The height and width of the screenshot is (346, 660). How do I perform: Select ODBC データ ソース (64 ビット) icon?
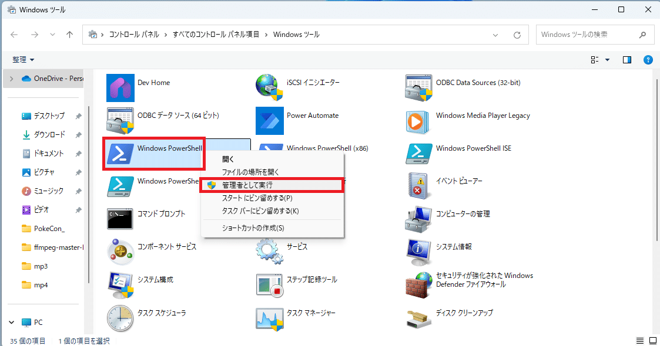click(x=120, y=120)
